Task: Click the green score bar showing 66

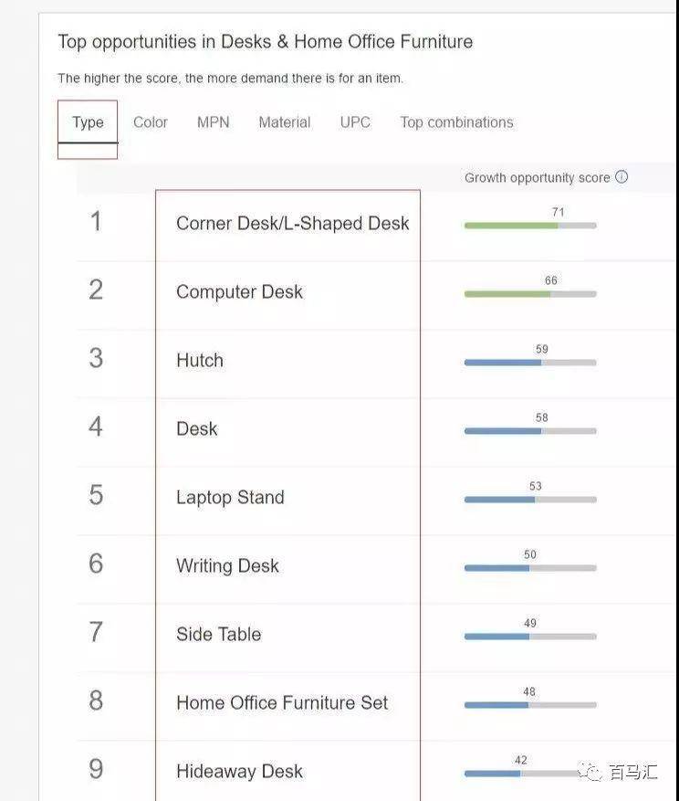Action: [x=529, y=294]
